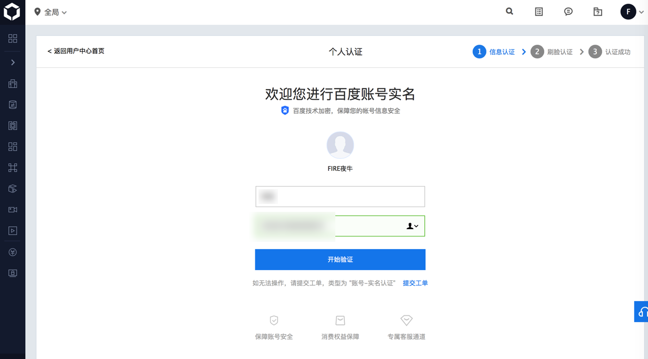
Task: Click the F user avatar
Action: [x=628, y=12]
